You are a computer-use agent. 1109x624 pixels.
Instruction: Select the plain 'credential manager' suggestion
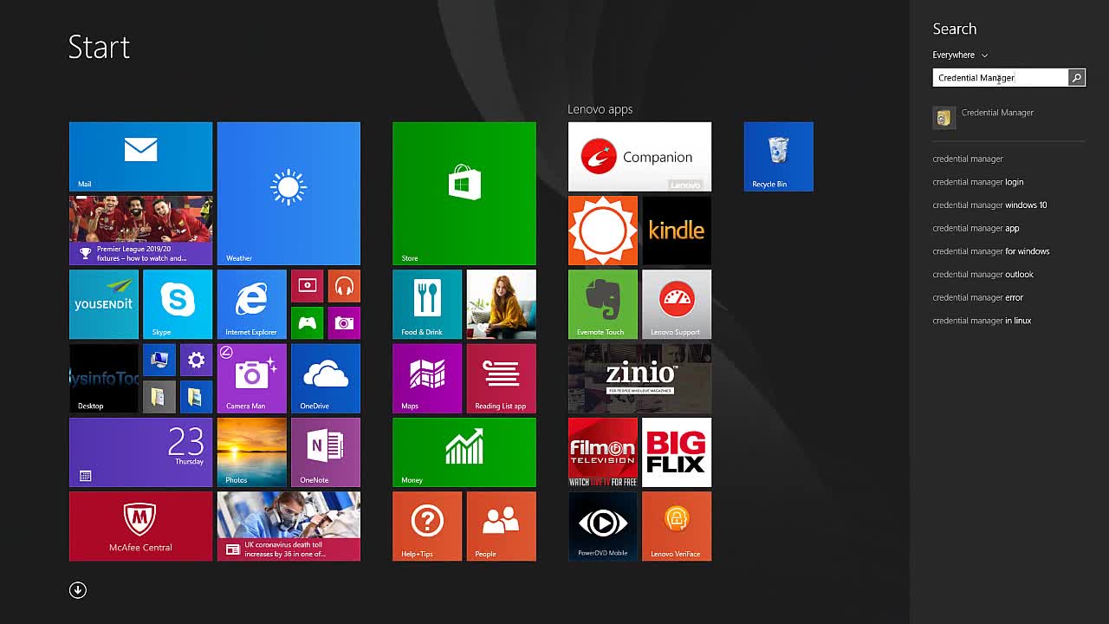(x=968, y=159)
